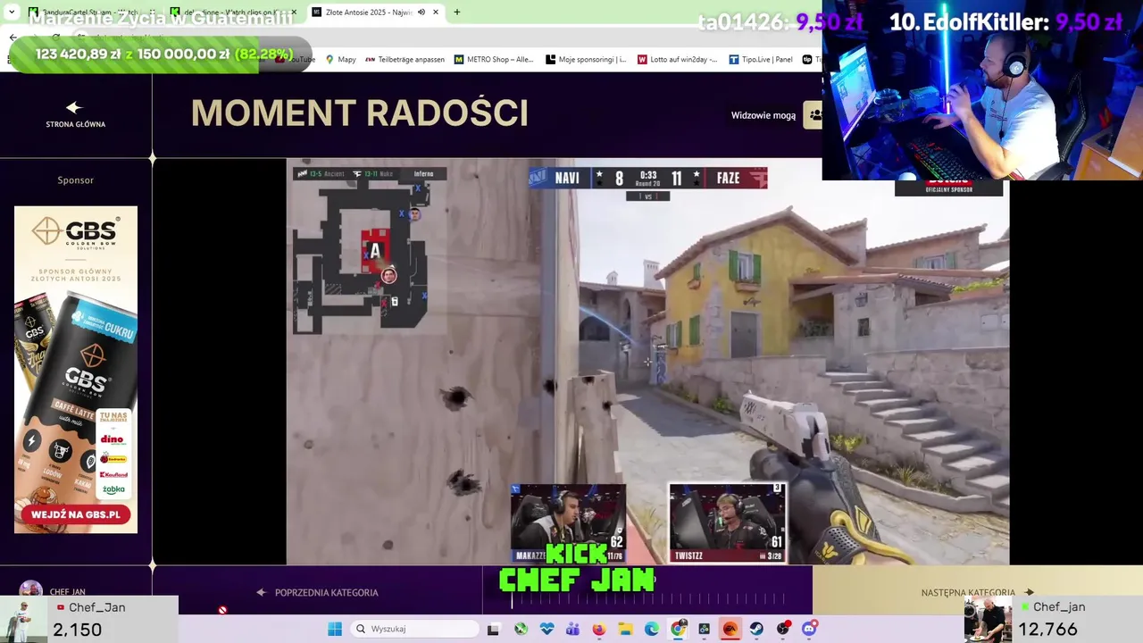Expand the tab search dropdown arrow

[12, 13]
